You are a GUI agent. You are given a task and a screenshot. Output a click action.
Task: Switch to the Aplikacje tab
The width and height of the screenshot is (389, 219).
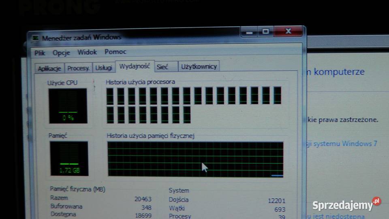click(x=49, y=68)
